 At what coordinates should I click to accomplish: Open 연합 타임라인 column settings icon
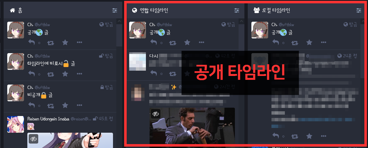tap(237, 11)
